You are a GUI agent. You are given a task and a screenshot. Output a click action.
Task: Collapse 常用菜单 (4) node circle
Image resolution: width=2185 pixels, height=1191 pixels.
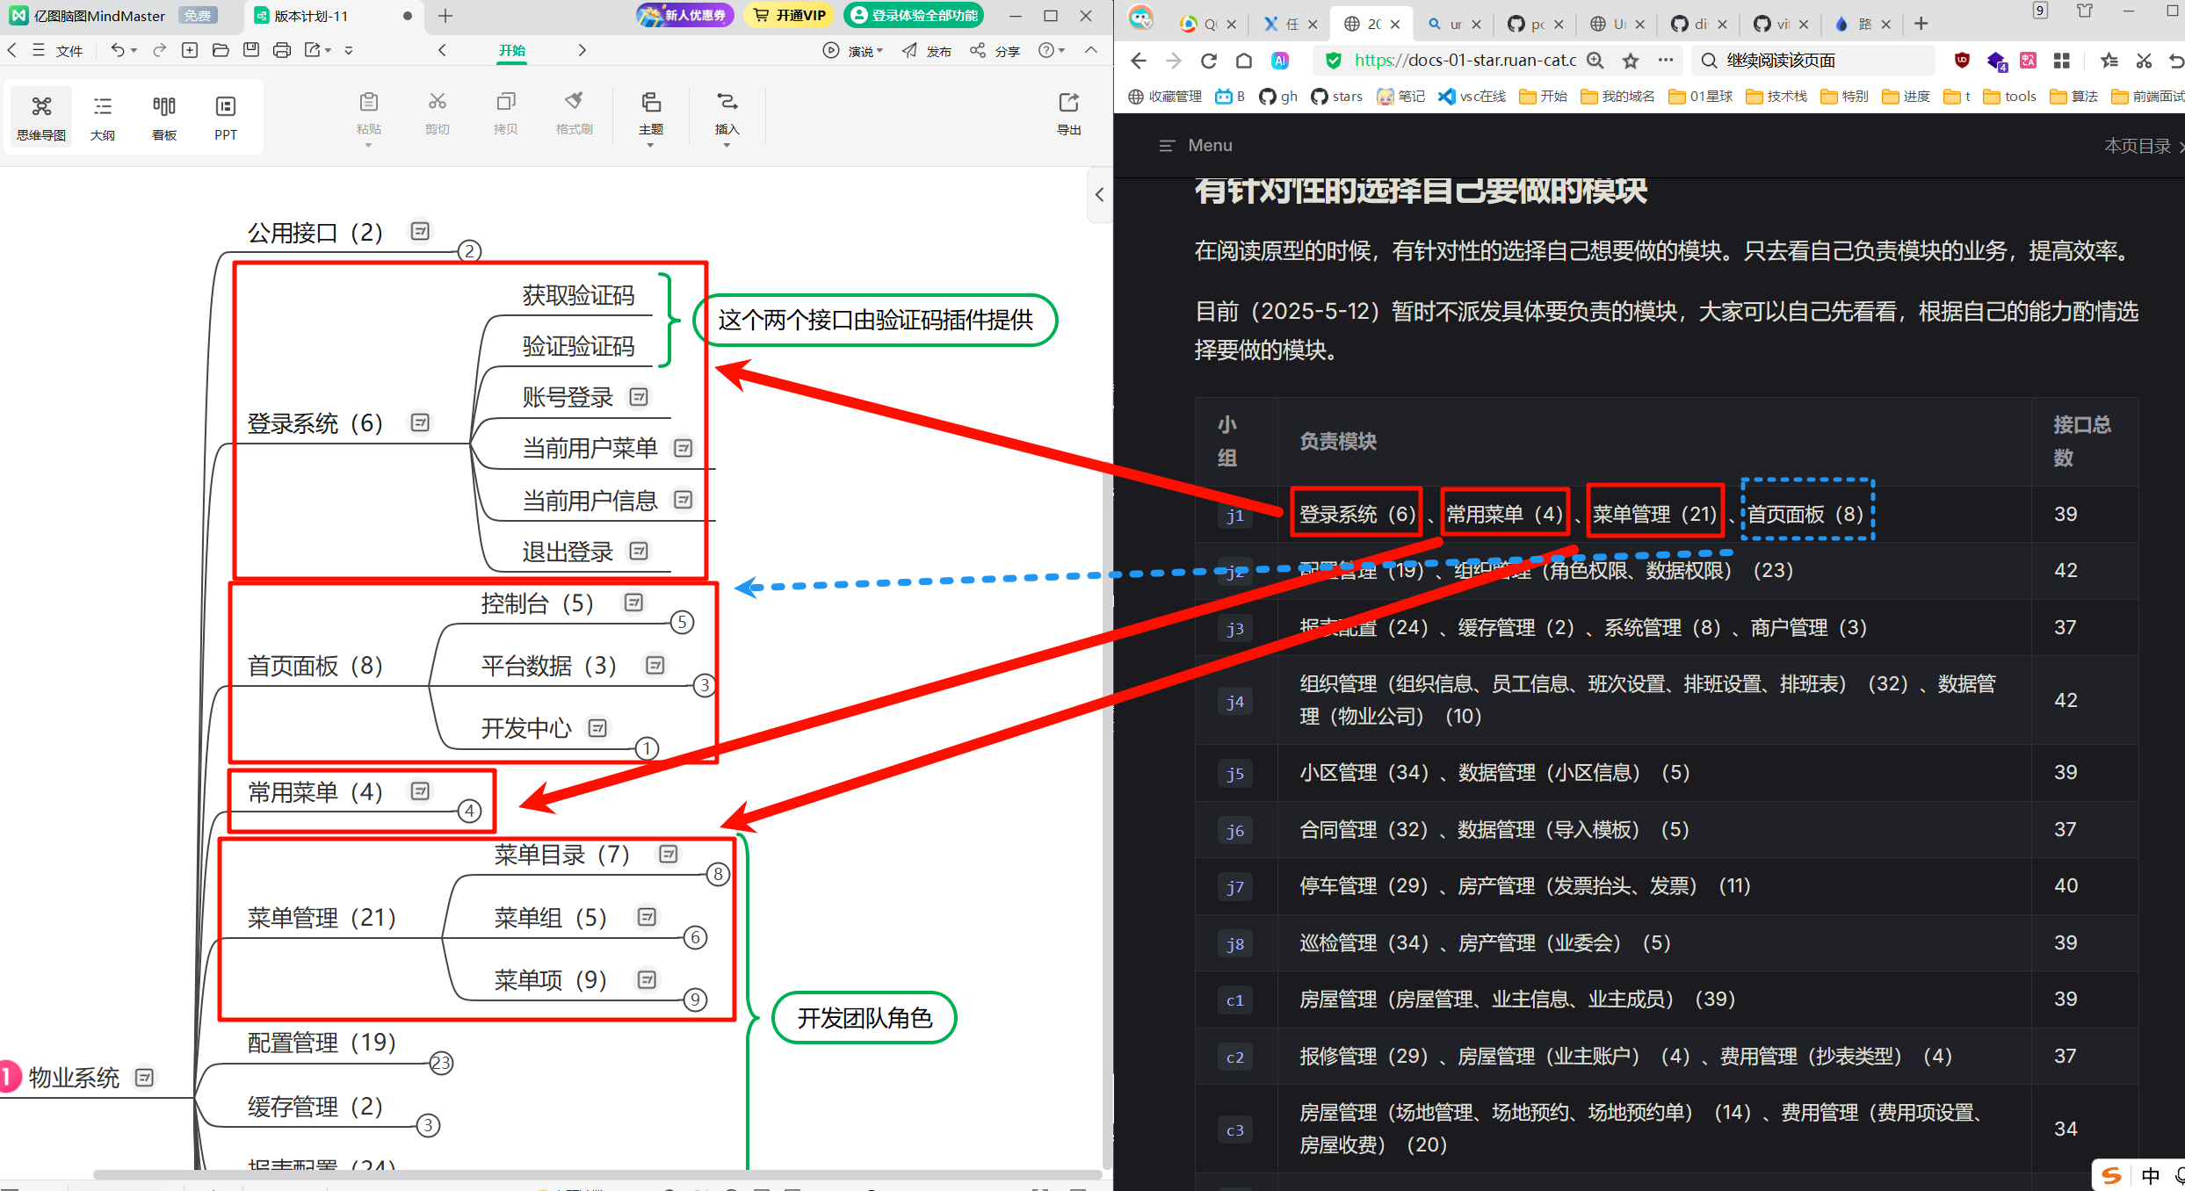point(470,811)
